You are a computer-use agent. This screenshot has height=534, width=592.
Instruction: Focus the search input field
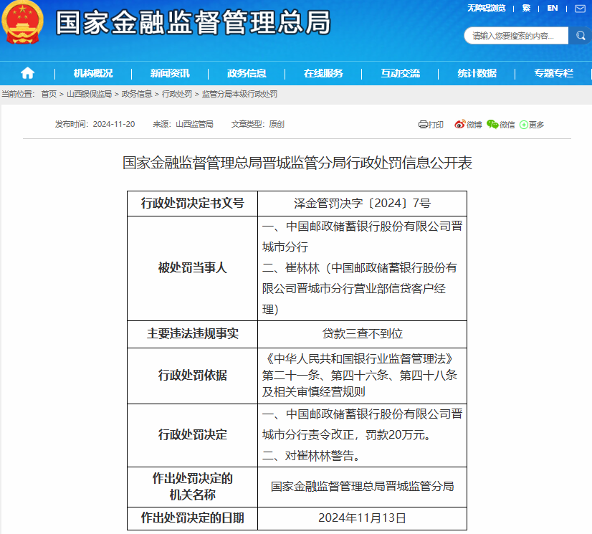pyautogui.click(x=516, y=36)
